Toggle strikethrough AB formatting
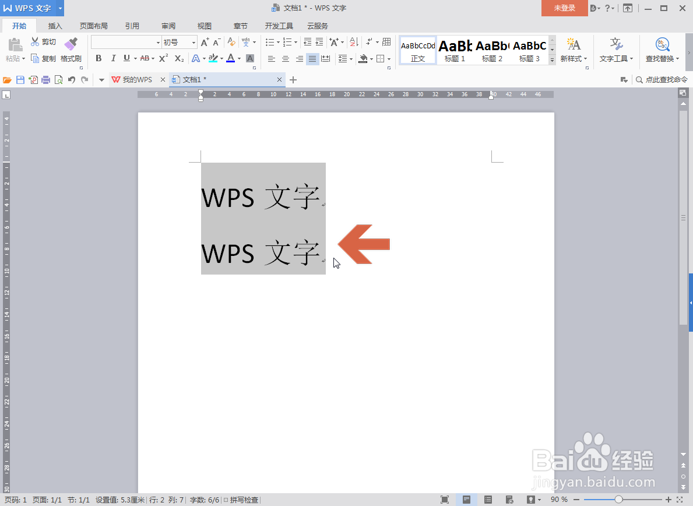This screenshot has width=693, height=506. 145,58
